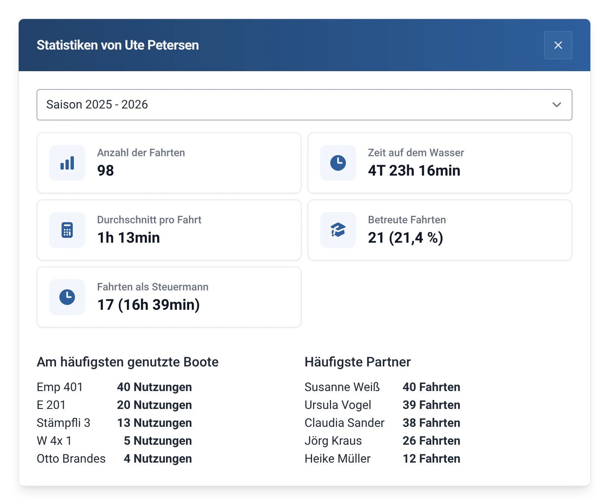Select partner Susanne Weiß
609x504 pixels.
tap(342, 387)
